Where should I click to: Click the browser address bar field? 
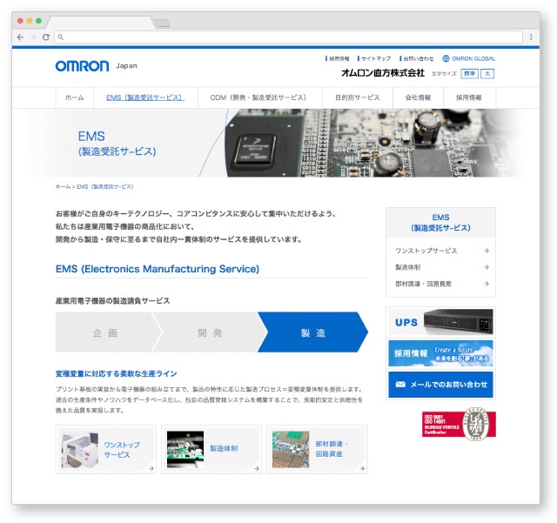[288, 37]
